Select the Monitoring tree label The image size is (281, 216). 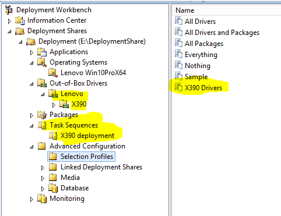point(67,199)
